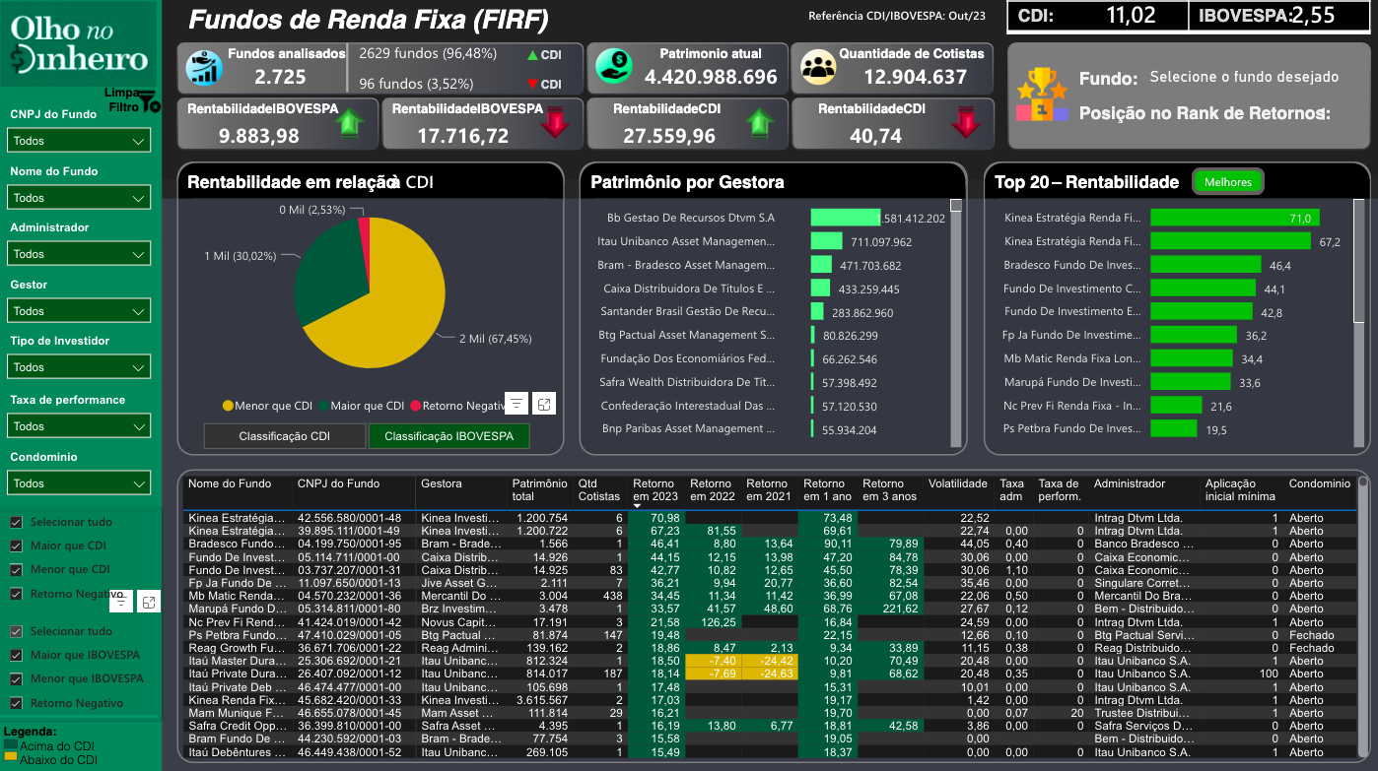The image size is (1378, 771).
Task: Click the green Melhores button
Action: click(x=1227, y=181)
